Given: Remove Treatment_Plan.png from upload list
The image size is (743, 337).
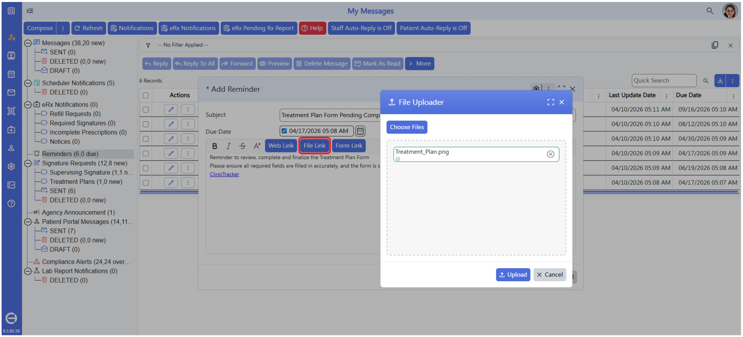Looking at the screenshot, I should [551, 154].
